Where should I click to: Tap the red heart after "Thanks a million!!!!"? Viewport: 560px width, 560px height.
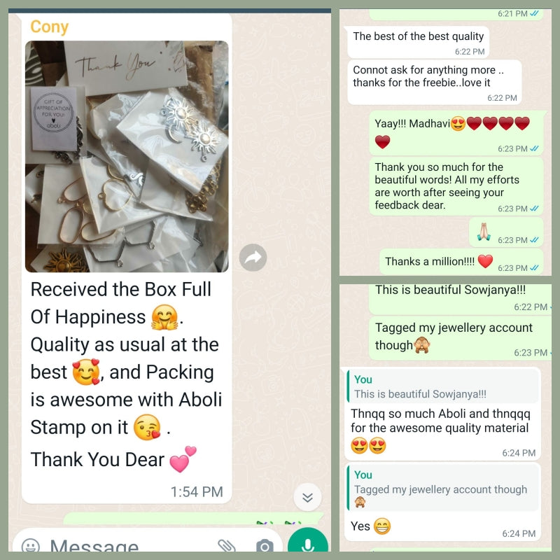pyautogui.click(x=485, y=261)
